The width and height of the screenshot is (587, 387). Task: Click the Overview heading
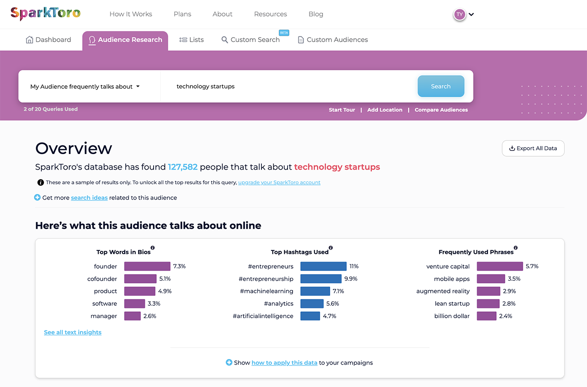tap(74, 148)
